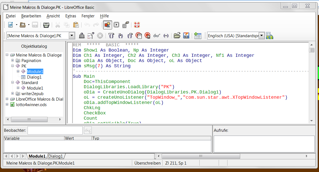Open the Englisch (USA) language dropdown

[x=261, y=36]
